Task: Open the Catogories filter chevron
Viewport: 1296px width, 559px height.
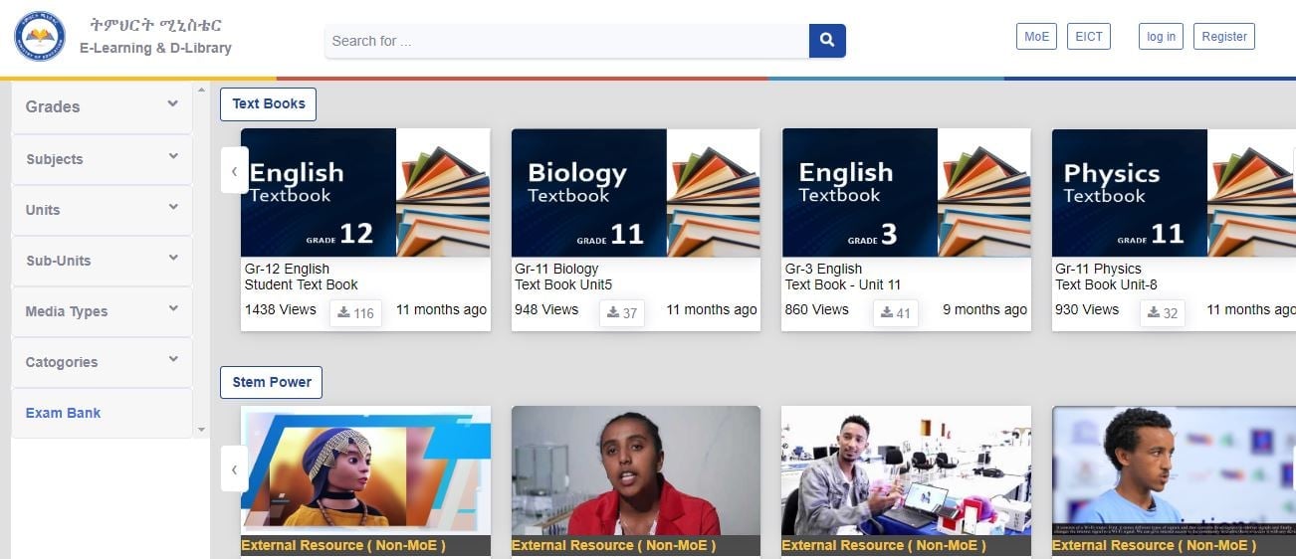Action: tap(173, 359)
